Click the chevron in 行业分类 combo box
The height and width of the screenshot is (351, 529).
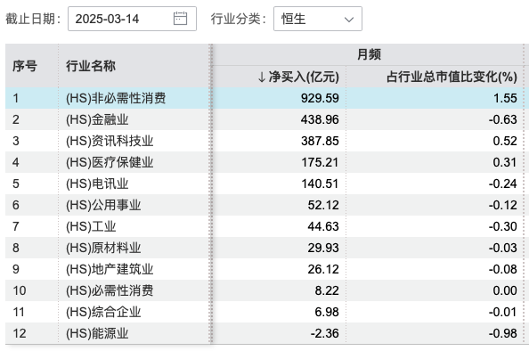point(349,20)
